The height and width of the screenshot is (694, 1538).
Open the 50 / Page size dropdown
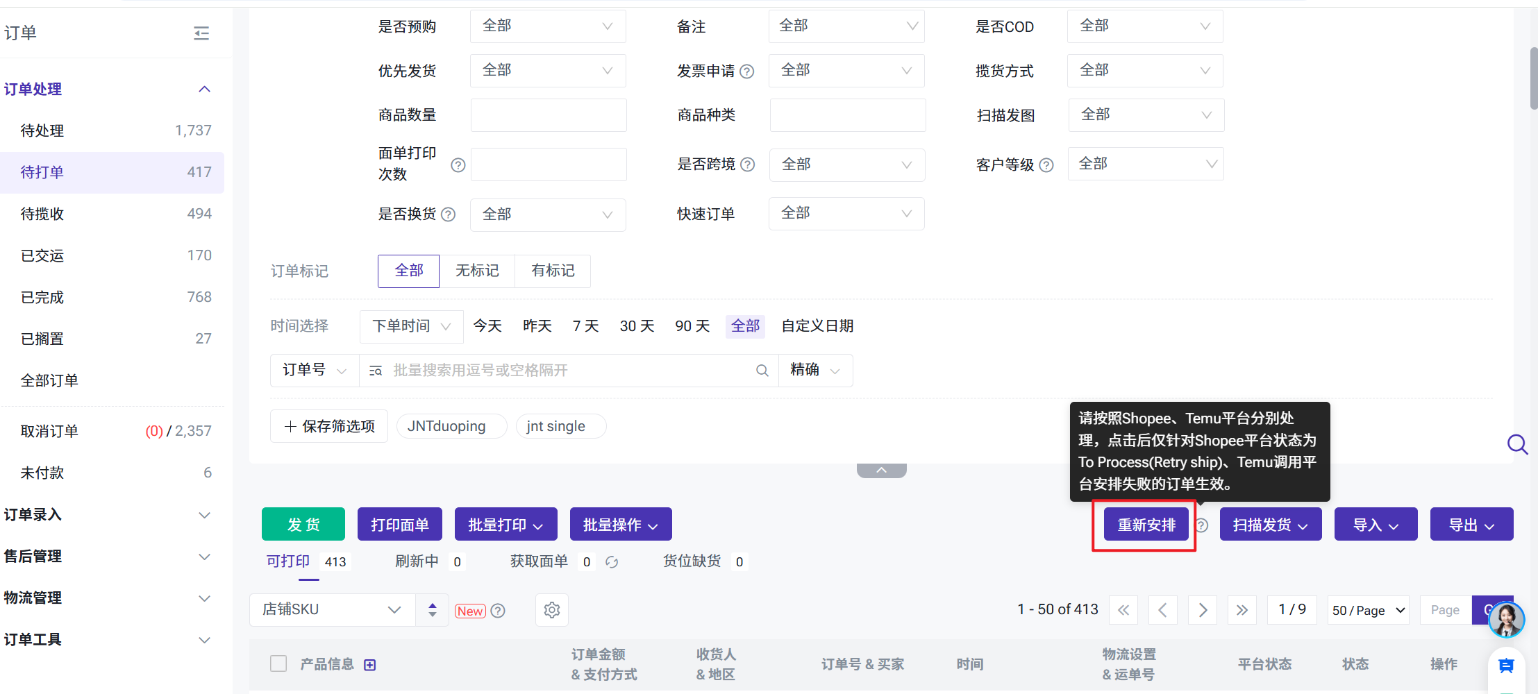coord(1368,610)
